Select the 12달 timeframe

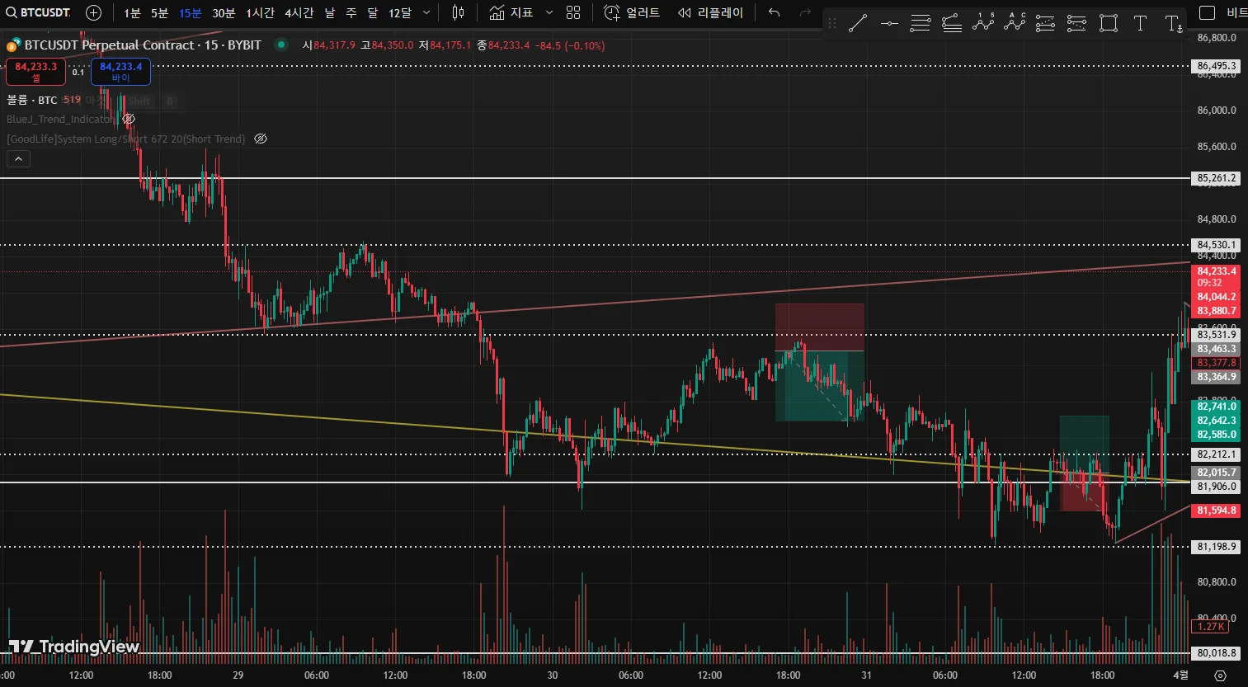click(x=400, y=13)
